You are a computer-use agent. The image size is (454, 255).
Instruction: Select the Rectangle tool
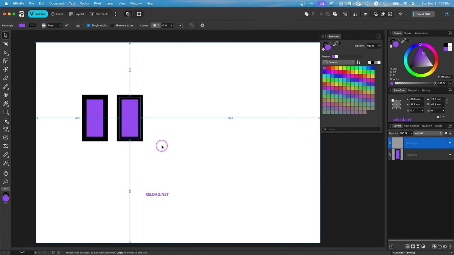(5, 112)
